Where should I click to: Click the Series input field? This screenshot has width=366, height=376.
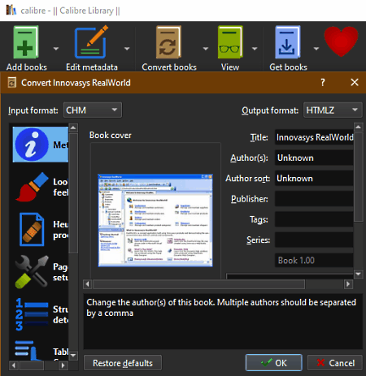(314, 240)
